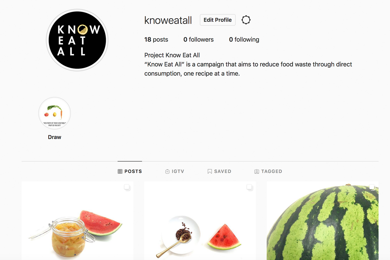
Task: Open the whole watermelon post
Action: point(323,221)
